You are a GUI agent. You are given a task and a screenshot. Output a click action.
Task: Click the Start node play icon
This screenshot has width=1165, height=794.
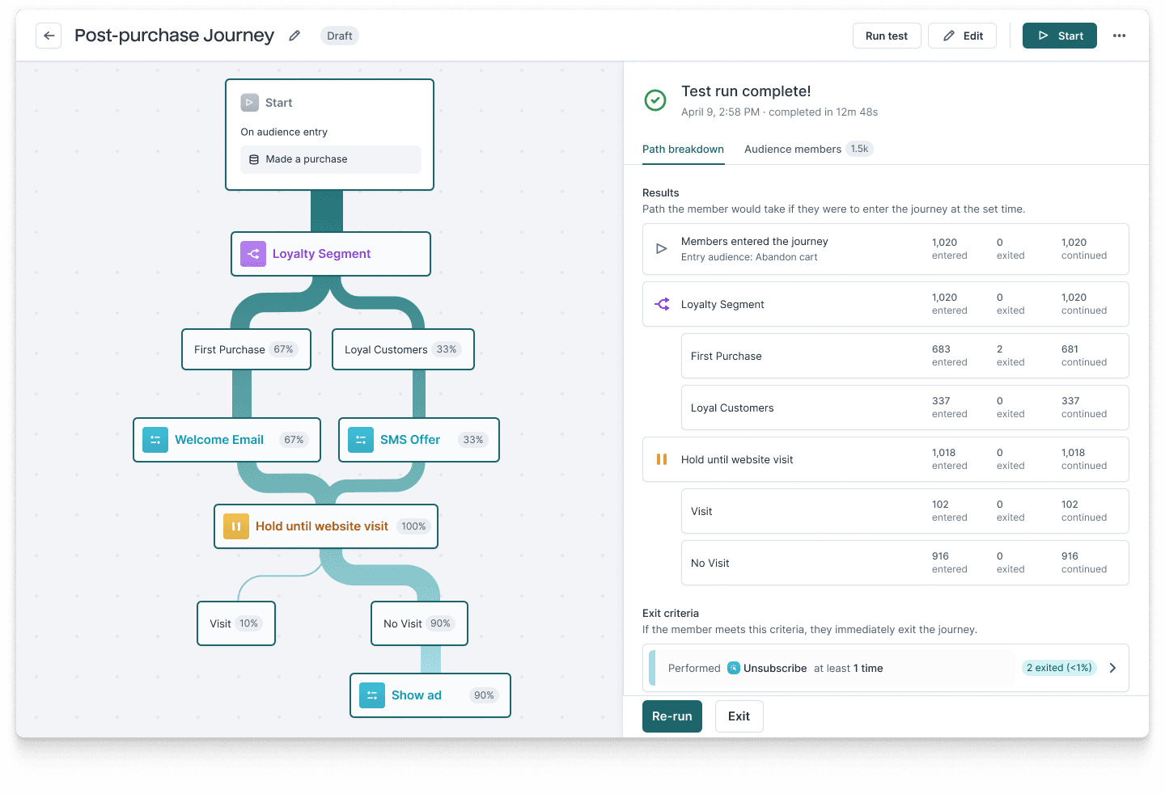click(250, 103)
